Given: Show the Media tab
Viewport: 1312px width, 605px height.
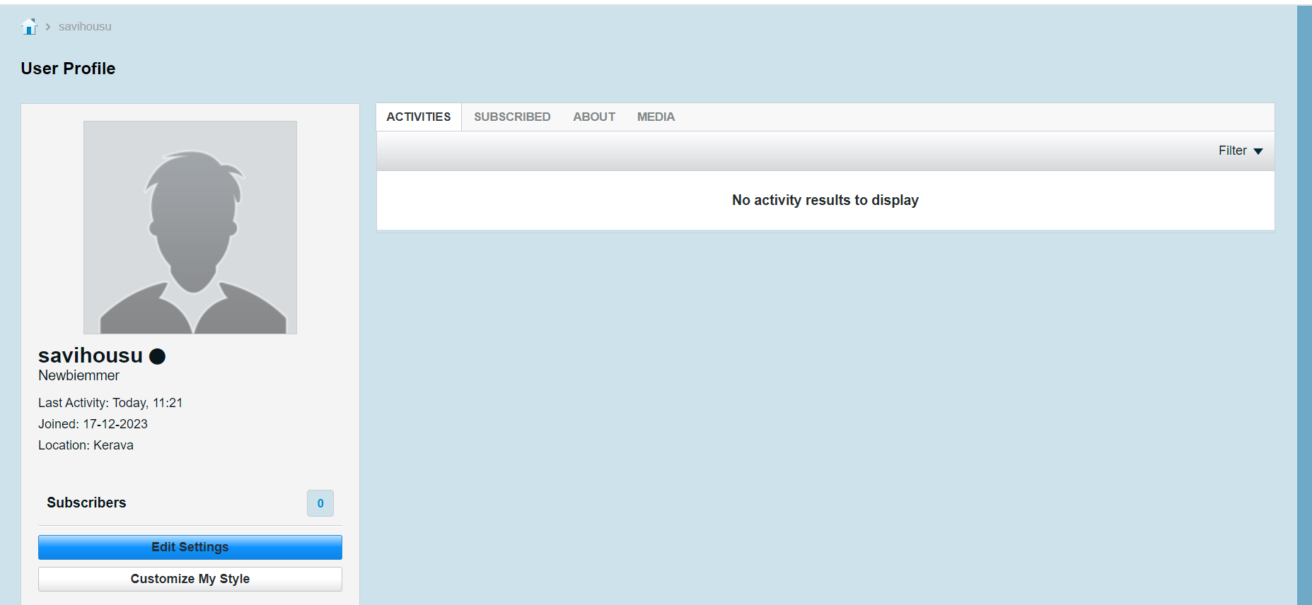Looking at the screenshot, I should 656,117.
